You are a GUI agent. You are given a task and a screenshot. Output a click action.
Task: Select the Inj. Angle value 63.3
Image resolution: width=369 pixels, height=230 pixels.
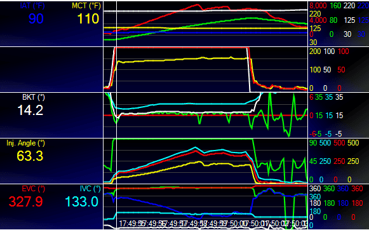30,156
